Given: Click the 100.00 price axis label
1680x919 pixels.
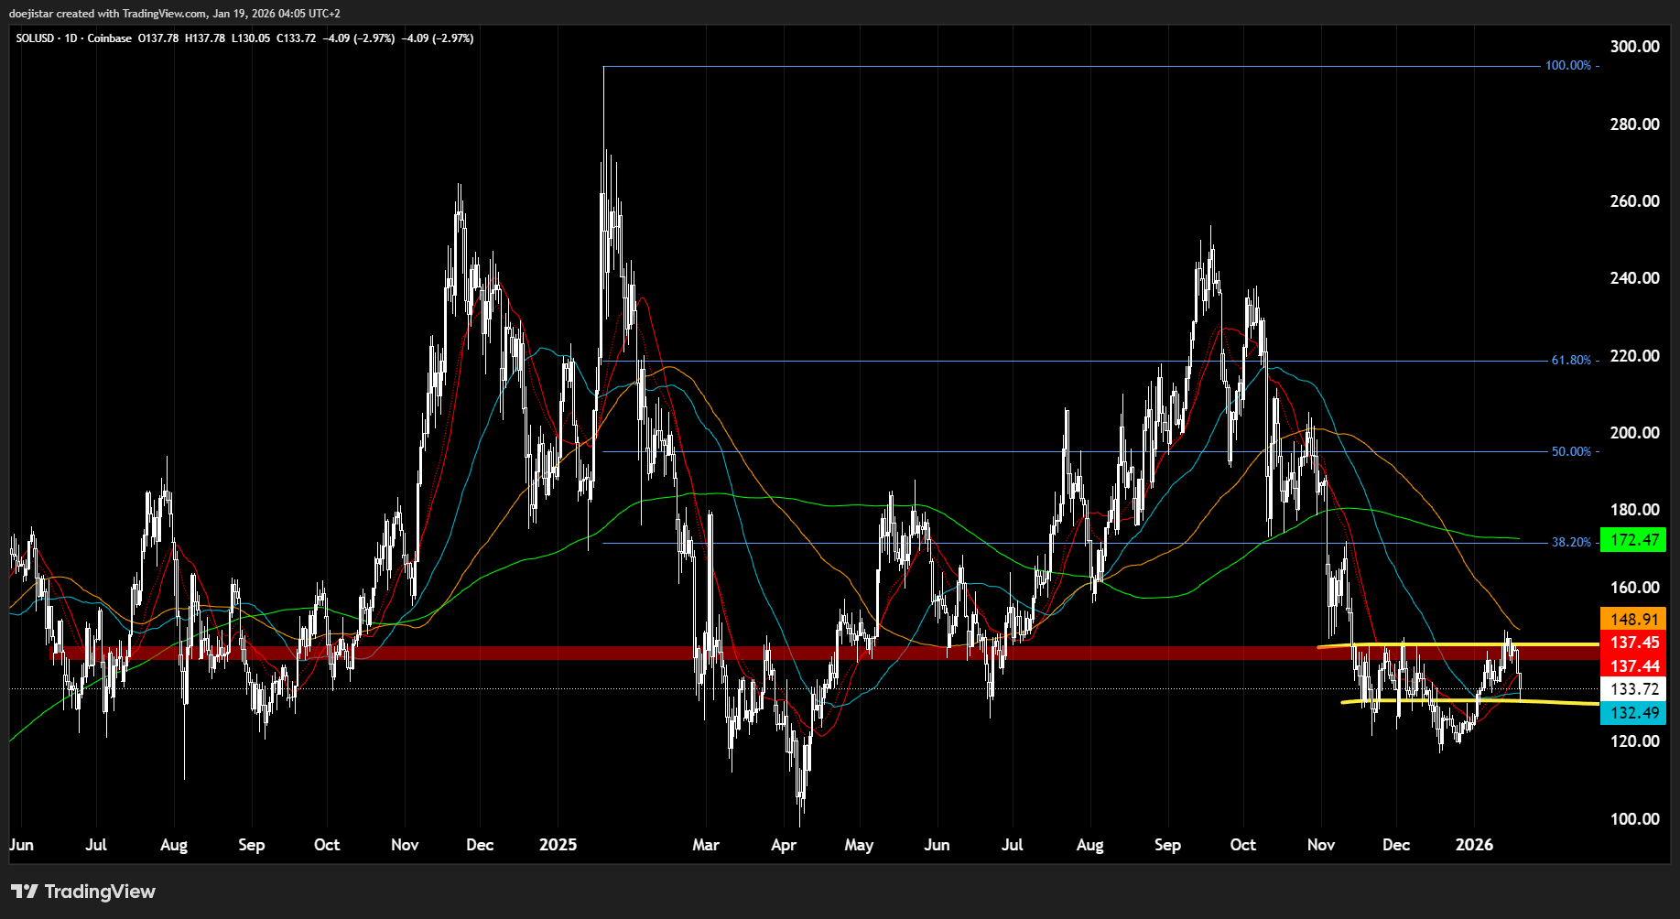Looking at the screenshot, I should pos(1634,819).
